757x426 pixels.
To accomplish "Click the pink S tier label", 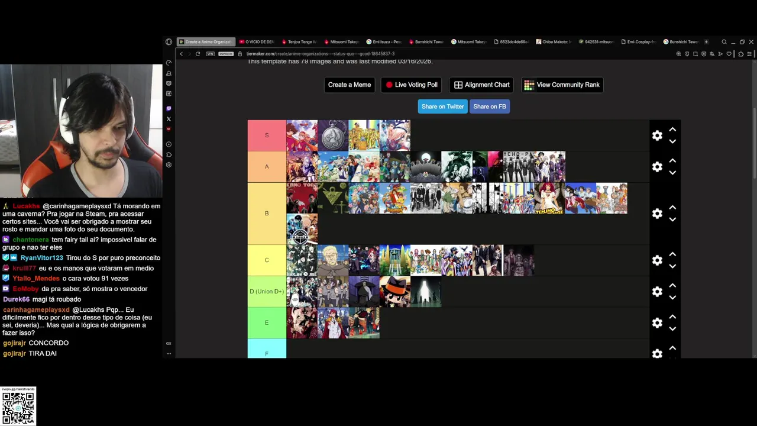I will tap(267, 135).
